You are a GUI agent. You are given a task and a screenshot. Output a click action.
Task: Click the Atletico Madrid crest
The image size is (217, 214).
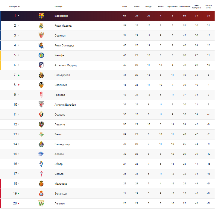[x=41, y=65]
